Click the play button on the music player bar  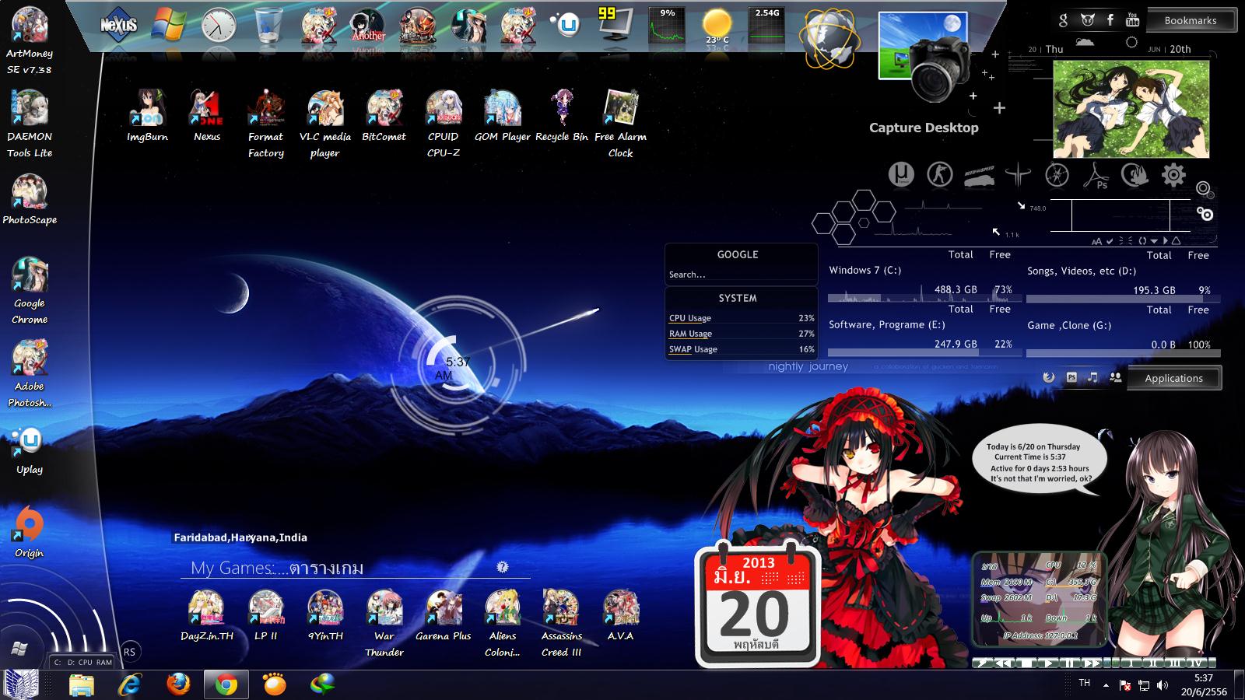pyautogui.click(x=1050, y=663)
